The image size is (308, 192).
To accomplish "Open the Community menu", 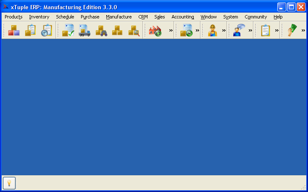I will [x=256, y=17].
